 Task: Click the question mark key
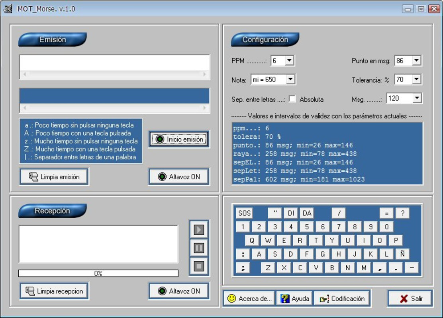coord(403,213)
